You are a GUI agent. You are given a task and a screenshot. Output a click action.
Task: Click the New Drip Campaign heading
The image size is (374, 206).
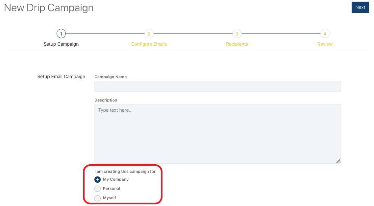click(49, 8)
